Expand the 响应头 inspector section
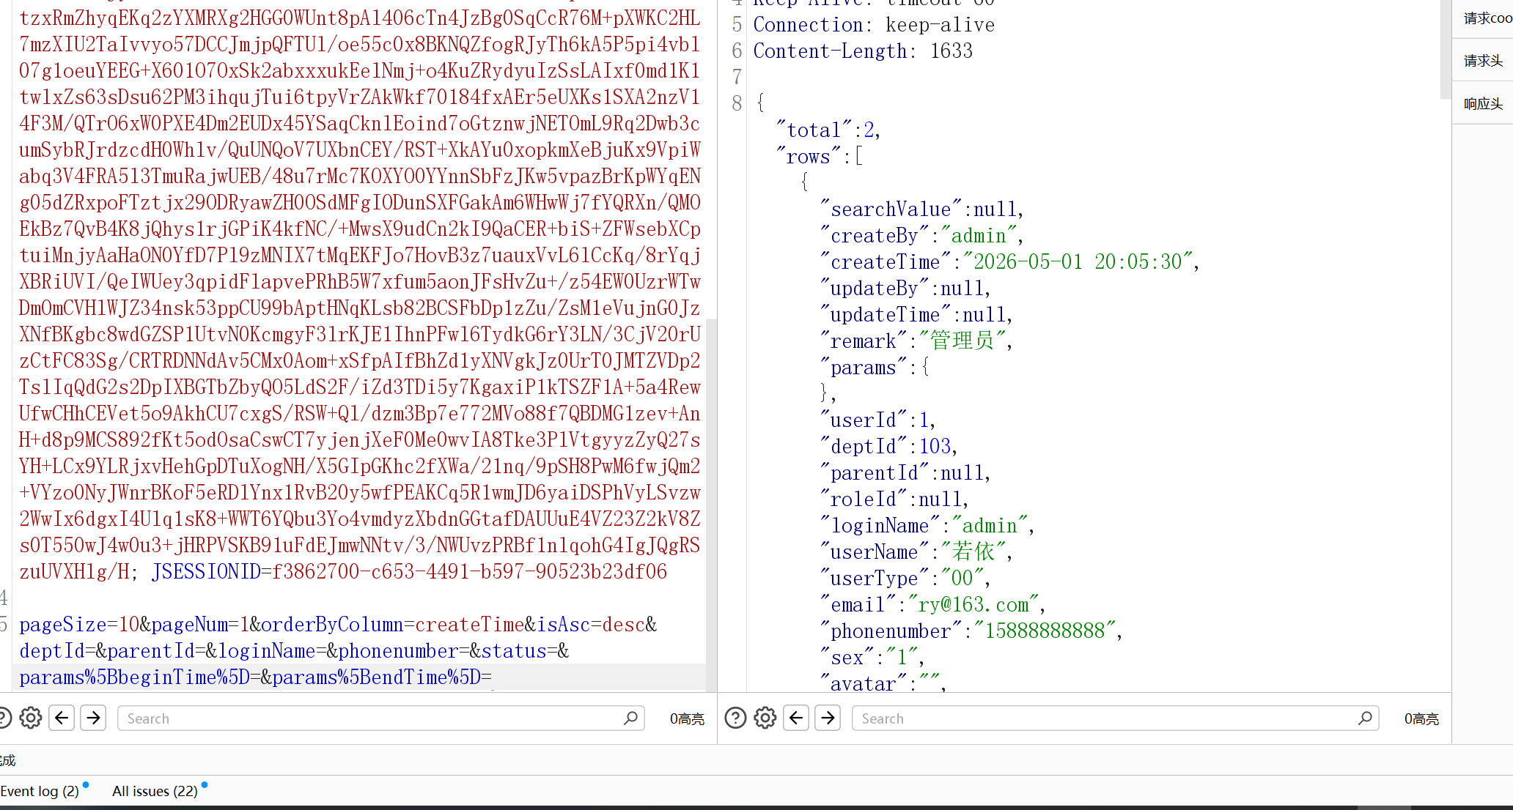 tap(1483, 104)
